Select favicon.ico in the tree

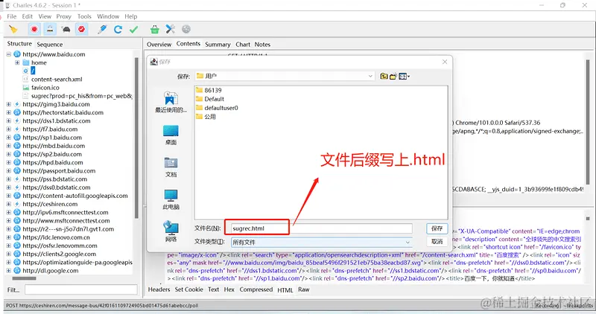click(x=45, y=88)
